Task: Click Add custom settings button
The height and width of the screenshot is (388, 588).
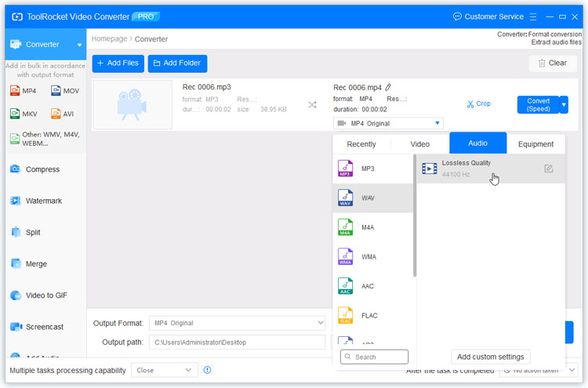Action: (490, 357)
